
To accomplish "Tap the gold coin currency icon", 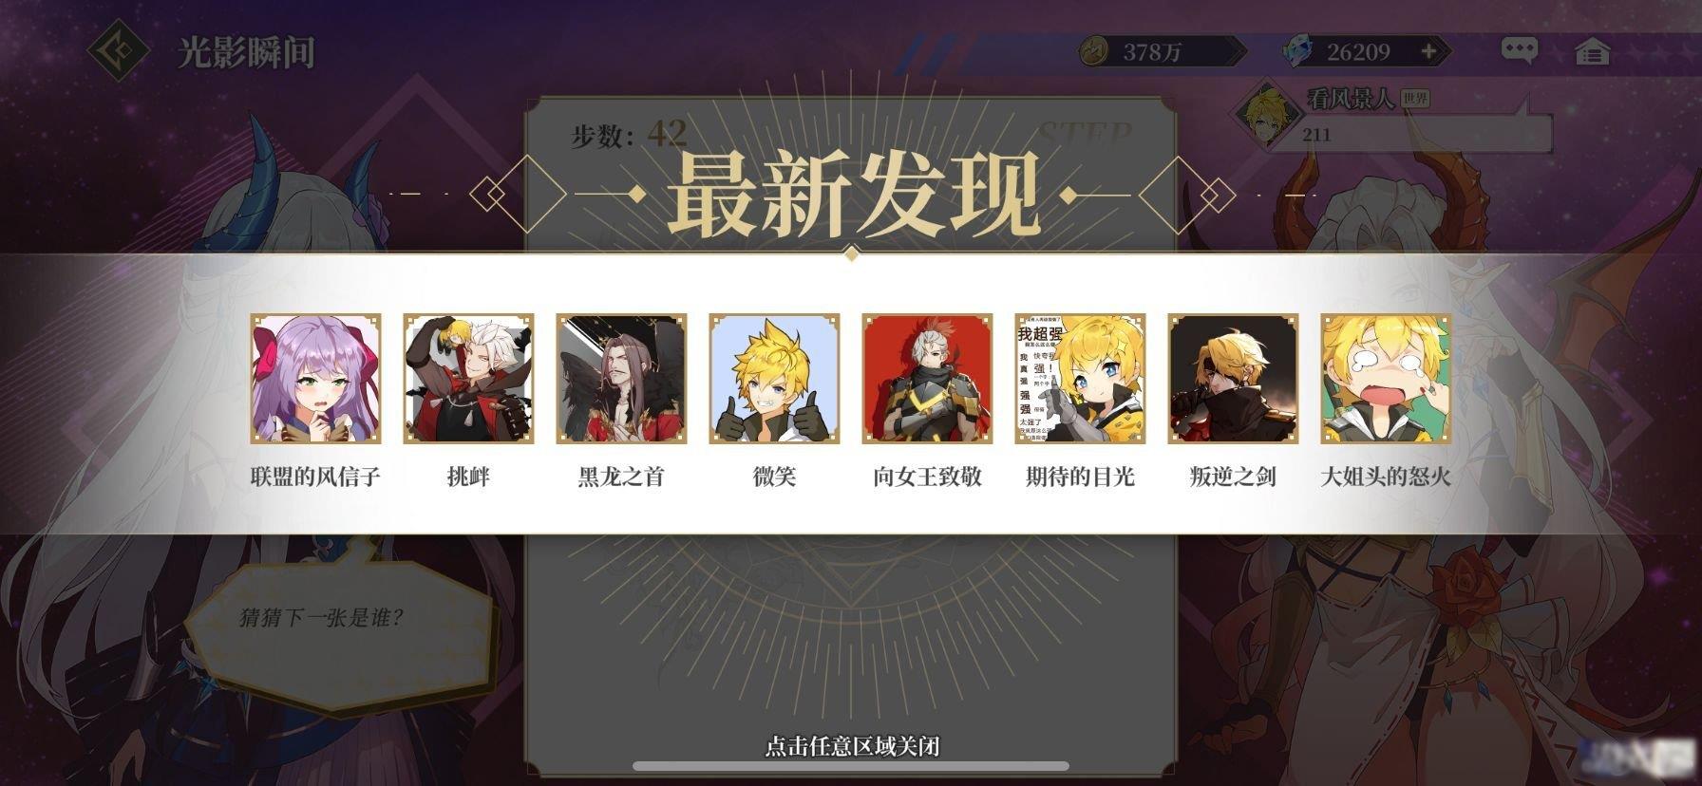I will [1096, 51].
